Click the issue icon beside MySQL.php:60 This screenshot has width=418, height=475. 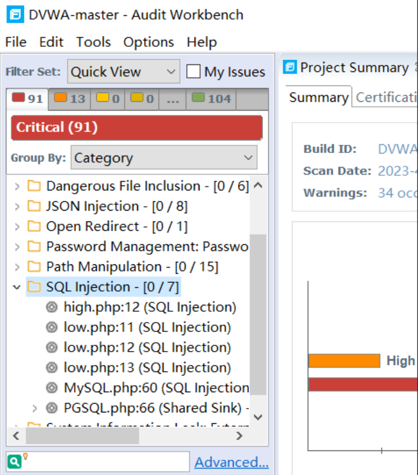[52, 388]
